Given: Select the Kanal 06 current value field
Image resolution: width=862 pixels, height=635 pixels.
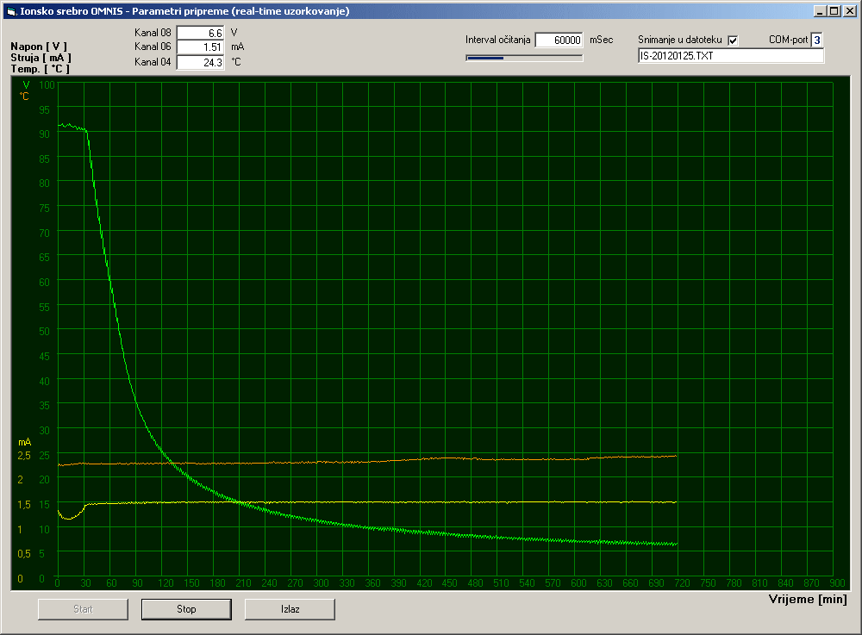Looking at the screenshot, I should click(200, 47).
